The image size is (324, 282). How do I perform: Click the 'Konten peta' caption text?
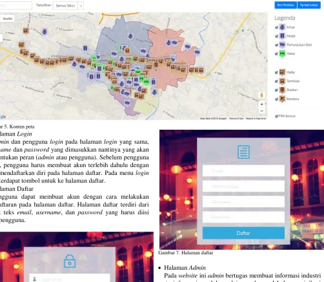point(22,126)
